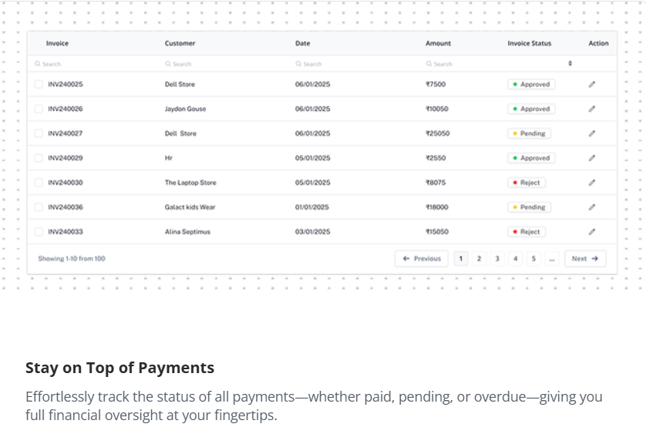Click amount ₹2550
The image size is (646, 434).
(436, 158)
